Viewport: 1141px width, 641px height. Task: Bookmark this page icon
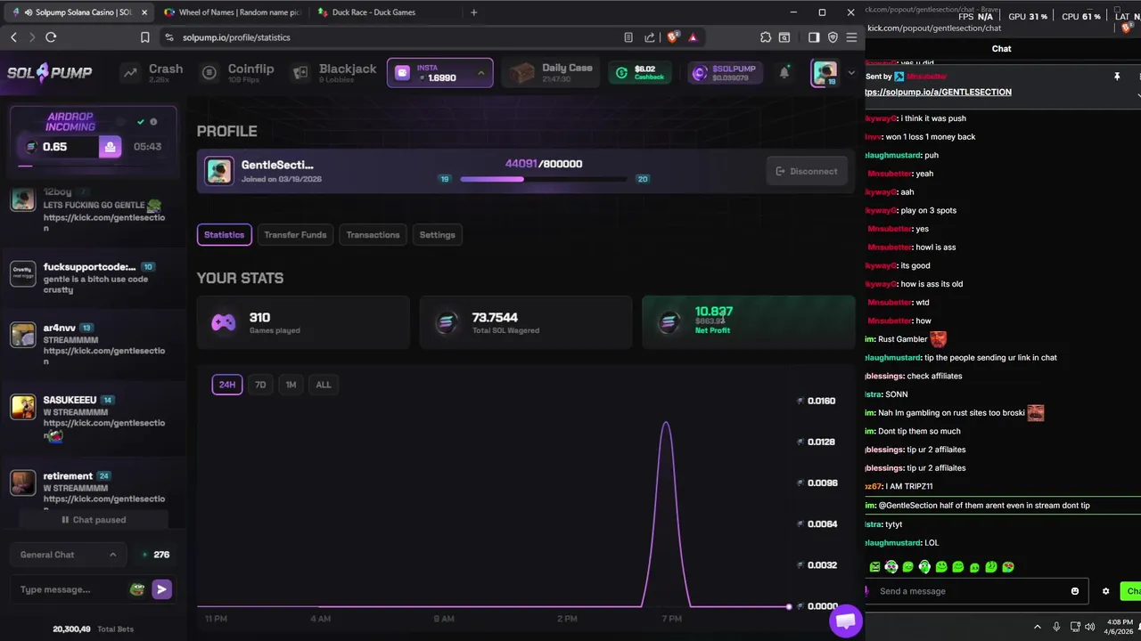pyautogui.click(x=144, y=37)
